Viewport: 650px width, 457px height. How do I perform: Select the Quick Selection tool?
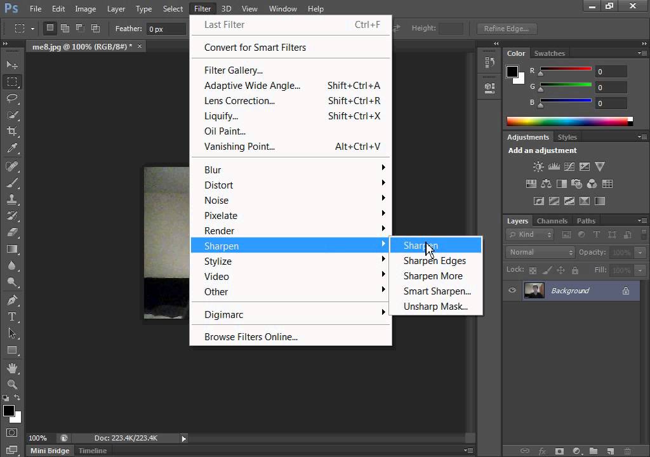tap(12, 115)
